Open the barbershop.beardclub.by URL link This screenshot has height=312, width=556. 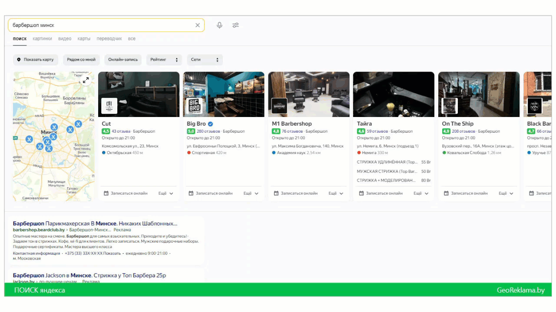click(39, 230)
